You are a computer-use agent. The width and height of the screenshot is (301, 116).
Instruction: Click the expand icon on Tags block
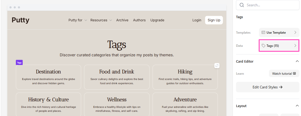[x=217, y=65]
